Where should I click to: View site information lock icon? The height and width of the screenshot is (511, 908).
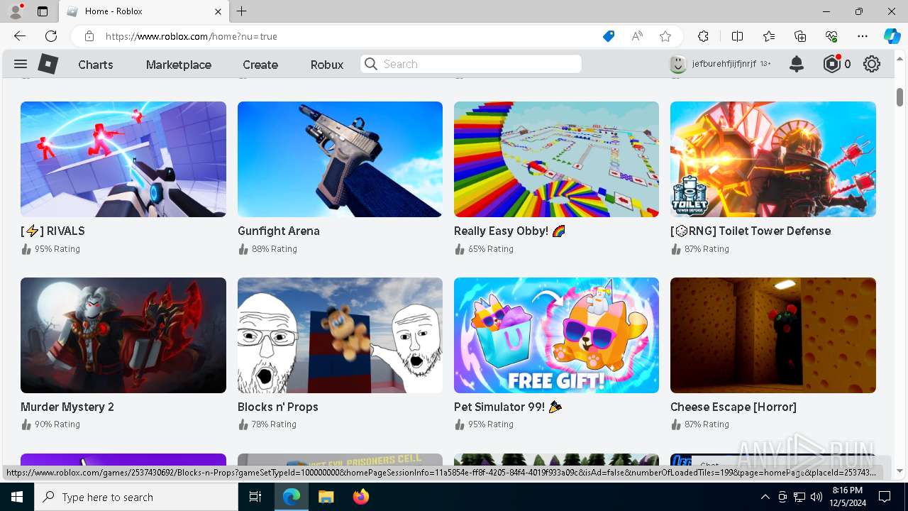click(89, 36)
